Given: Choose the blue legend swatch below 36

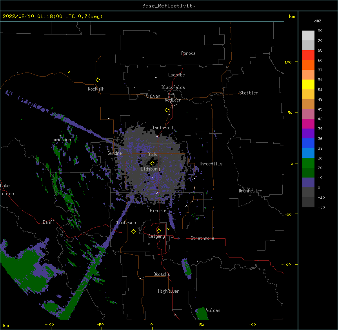Looking at the screenshot, I should [x=308, y=143].
